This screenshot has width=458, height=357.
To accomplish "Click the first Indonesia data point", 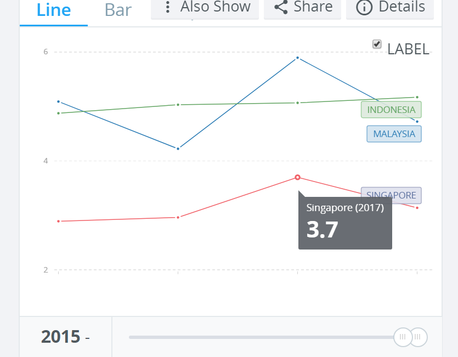I will (x=59, y=113).
